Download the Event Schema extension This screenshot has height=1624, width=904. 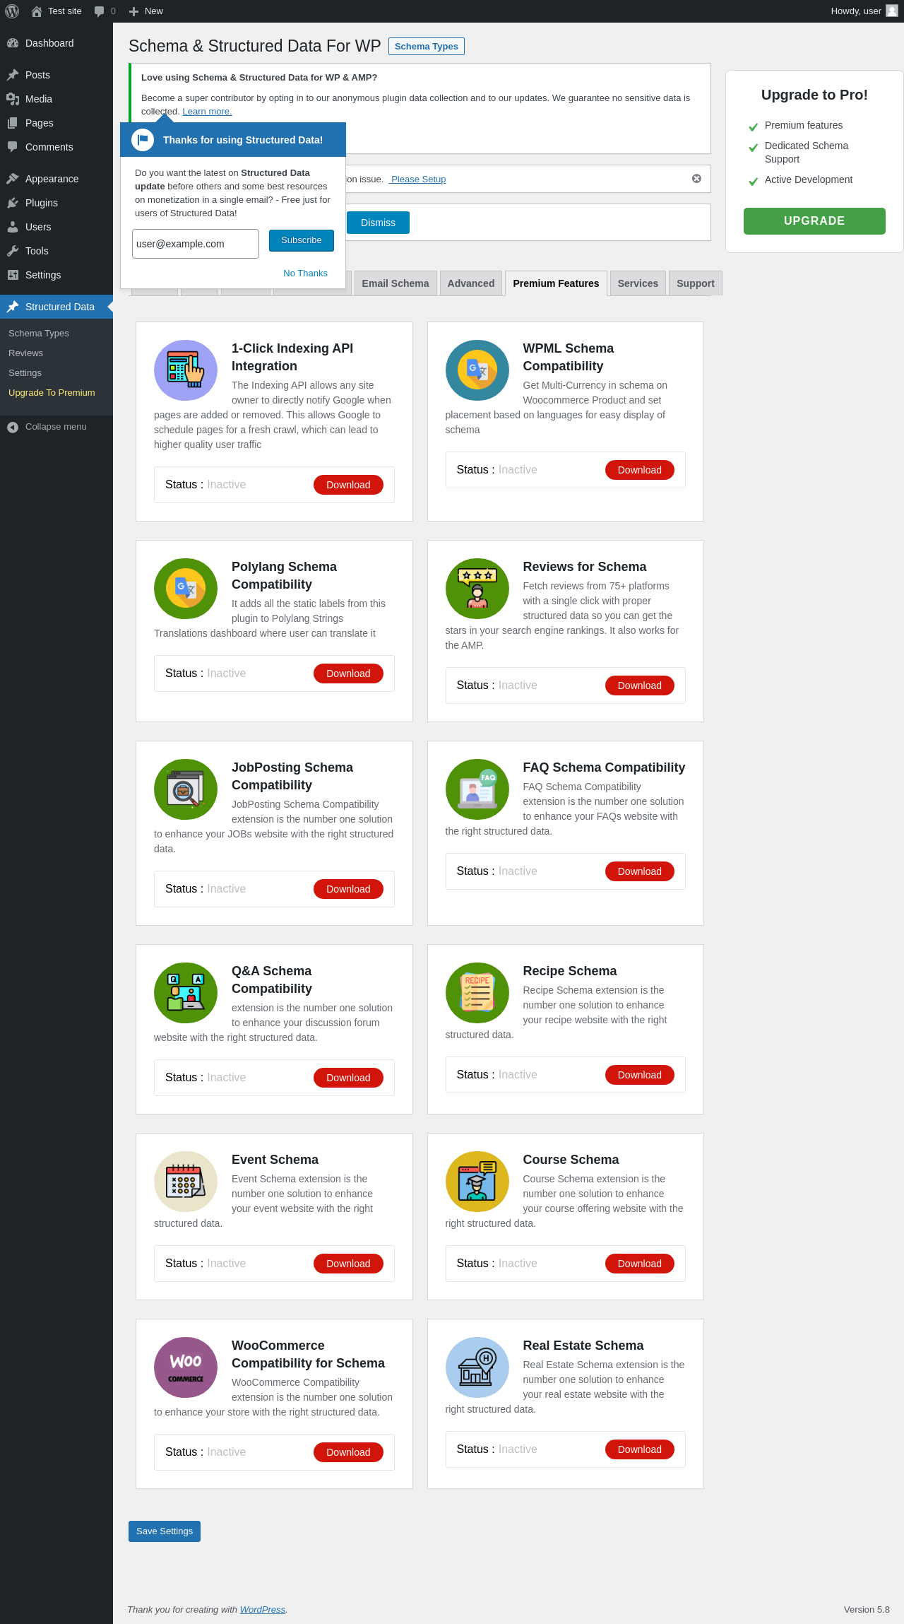tap(348, 1264)
